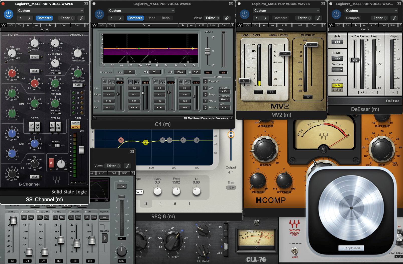Toggle the GATE button in SSLChannel dynamics
Image resolution: width=403 pixels, height=264 pixels.
click(x=78, y=85)
